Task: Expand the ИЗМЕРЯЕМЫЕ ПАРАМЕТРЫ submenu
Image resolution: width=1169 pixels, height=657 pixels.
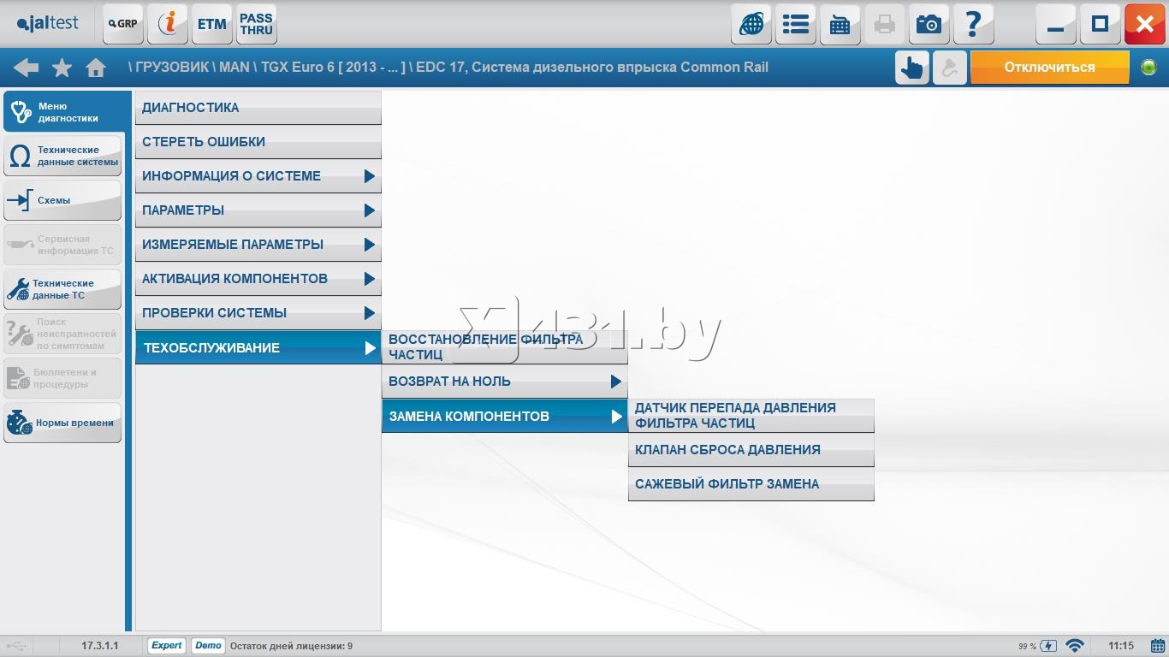Action: (x=258, y=245)
